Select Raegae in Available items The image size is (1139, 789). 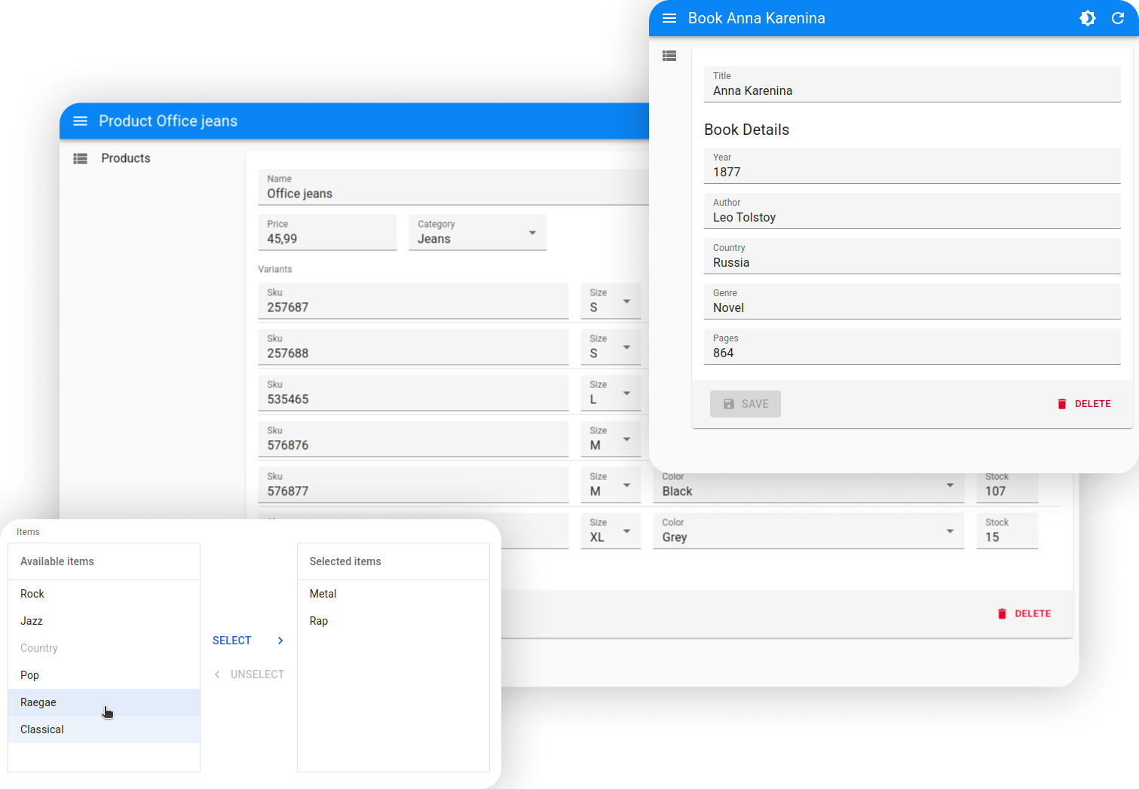click(104, 702)
